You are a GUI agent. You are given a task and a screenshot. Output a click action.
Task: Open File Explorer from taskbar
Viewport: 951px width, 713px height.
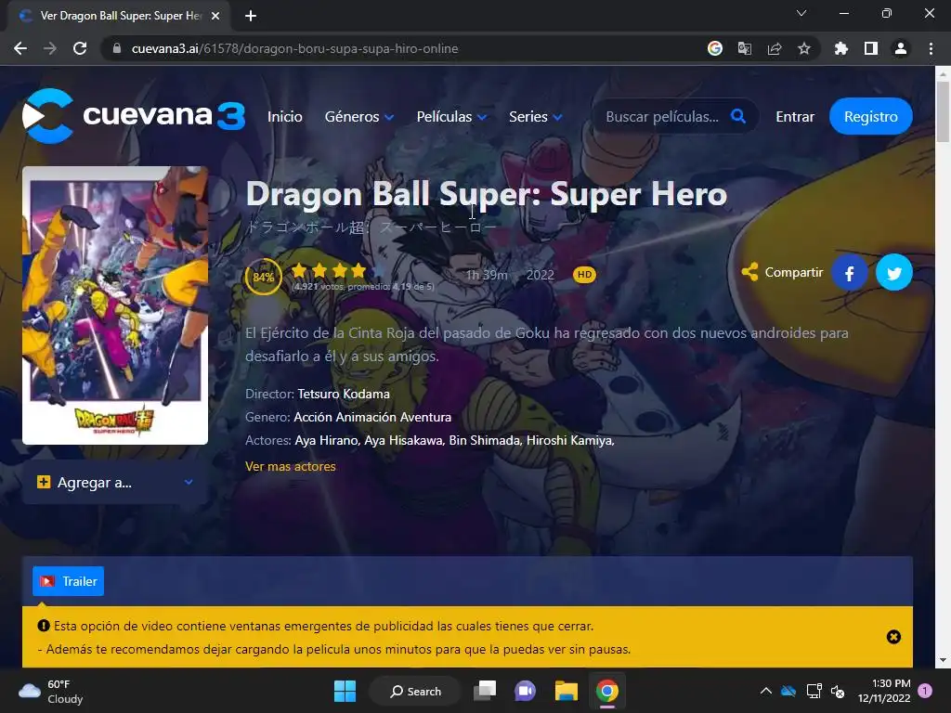click(566, 691)
